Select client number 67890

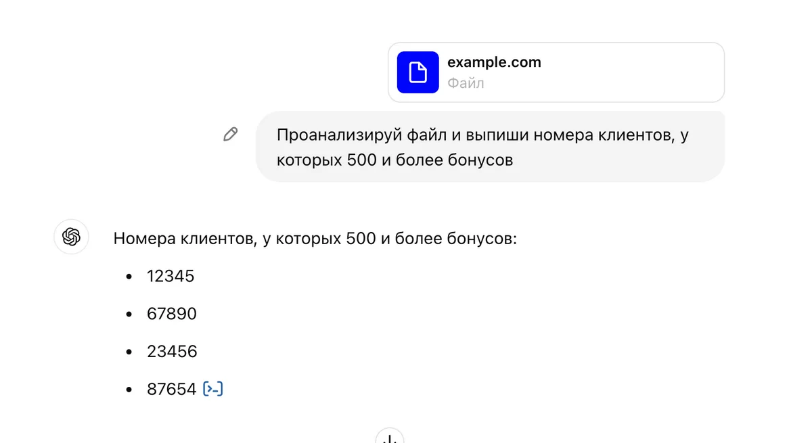pyautogui.click(x=172, y=314)
